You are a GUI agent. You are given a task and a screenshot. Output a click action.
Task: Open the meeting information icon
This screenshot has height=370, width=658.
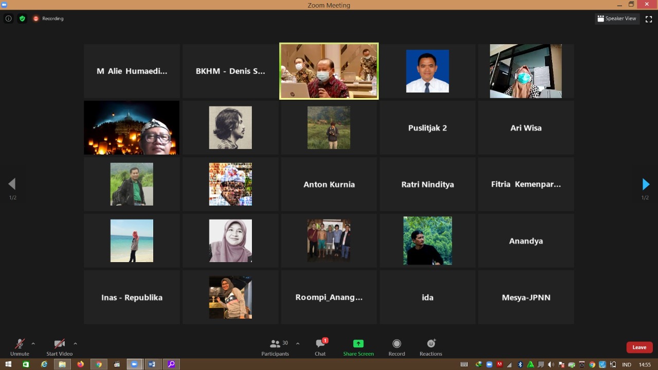coord(9,18)
